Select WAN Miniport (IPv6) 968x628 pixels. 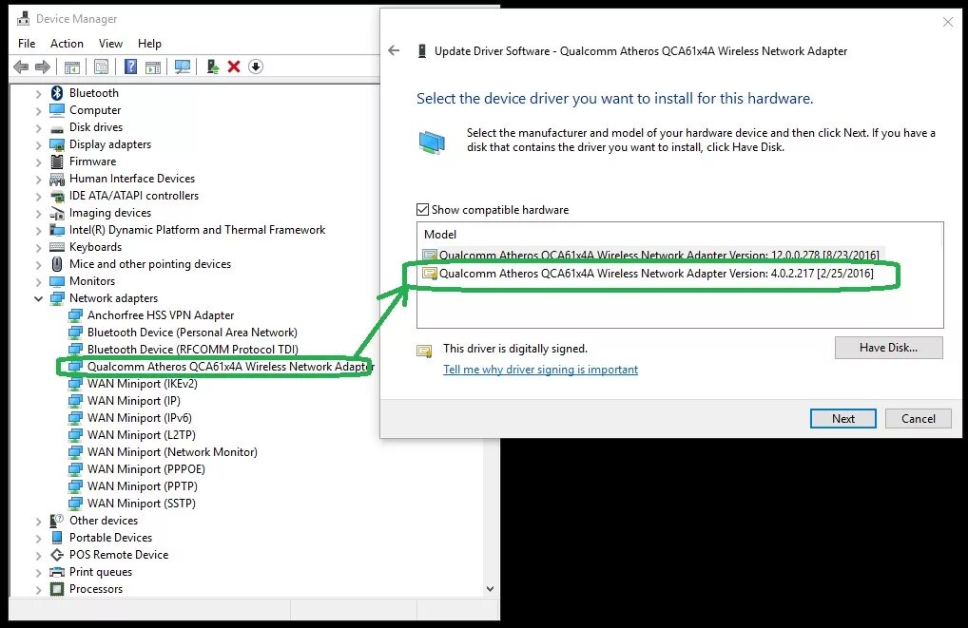[130, 418]
